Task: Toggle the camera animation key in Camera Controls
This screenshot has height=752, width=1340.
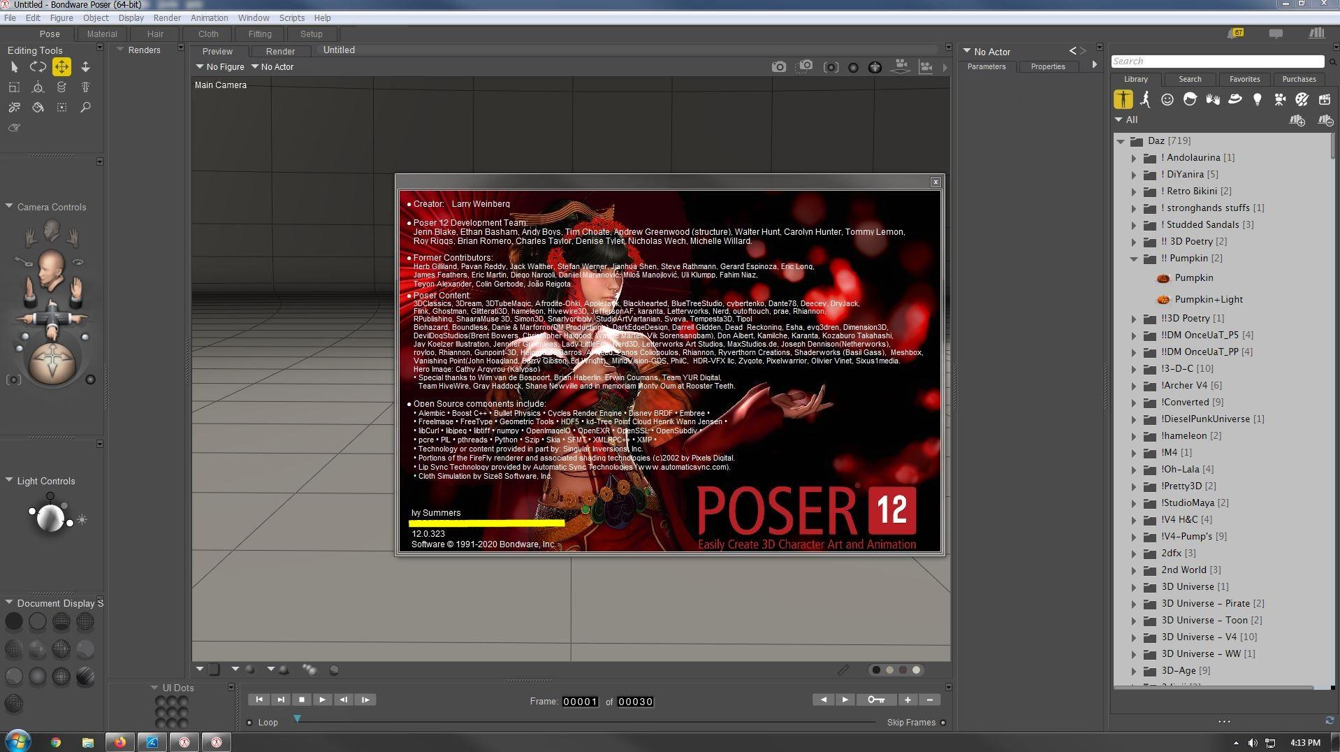Action: [x=24, y=262]
